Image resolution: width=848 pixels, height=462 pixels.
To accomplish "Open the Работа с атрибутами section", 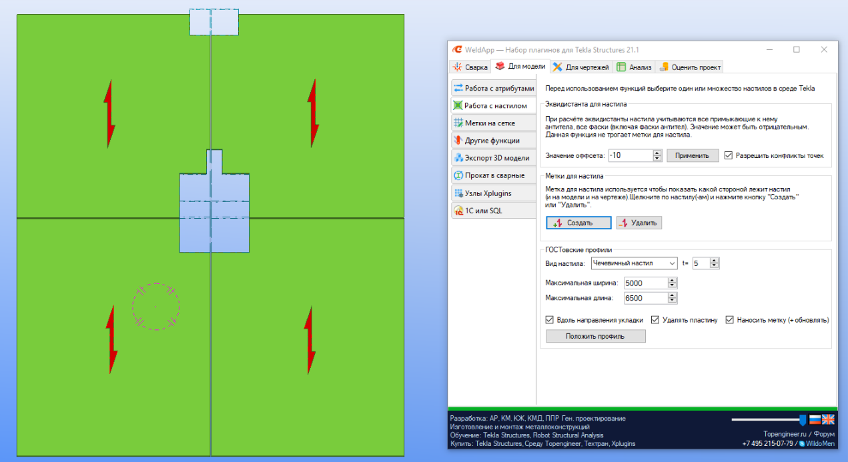I will click(494, 88).
